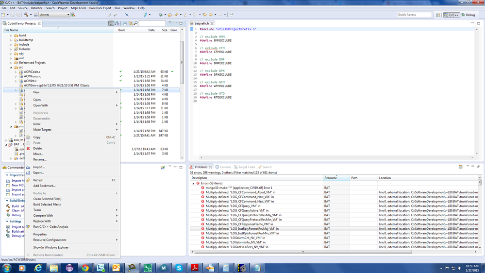Open the (Active) build configuration dropdown
485x273 pixels.
54,15
